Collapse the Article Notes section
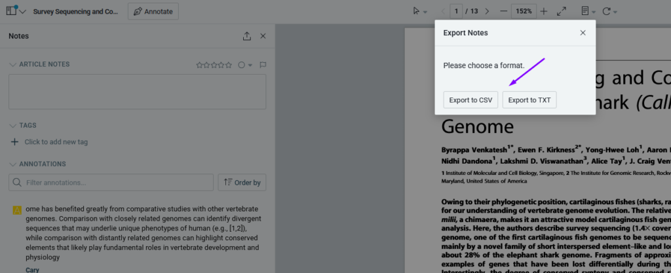The image size is (671, 273). (12, 65)
